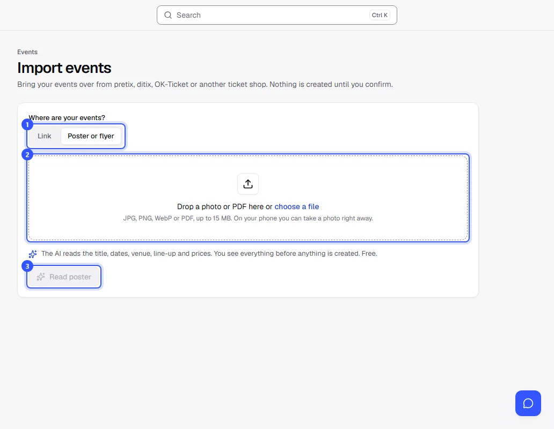Click the 'JPG, PNG, WebP or PDF' hint text
554x429 pixels.
coord(248,218)
